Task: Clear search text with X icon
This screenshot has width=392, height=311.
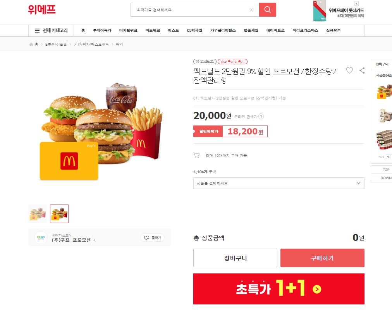Action: point(251,10)
